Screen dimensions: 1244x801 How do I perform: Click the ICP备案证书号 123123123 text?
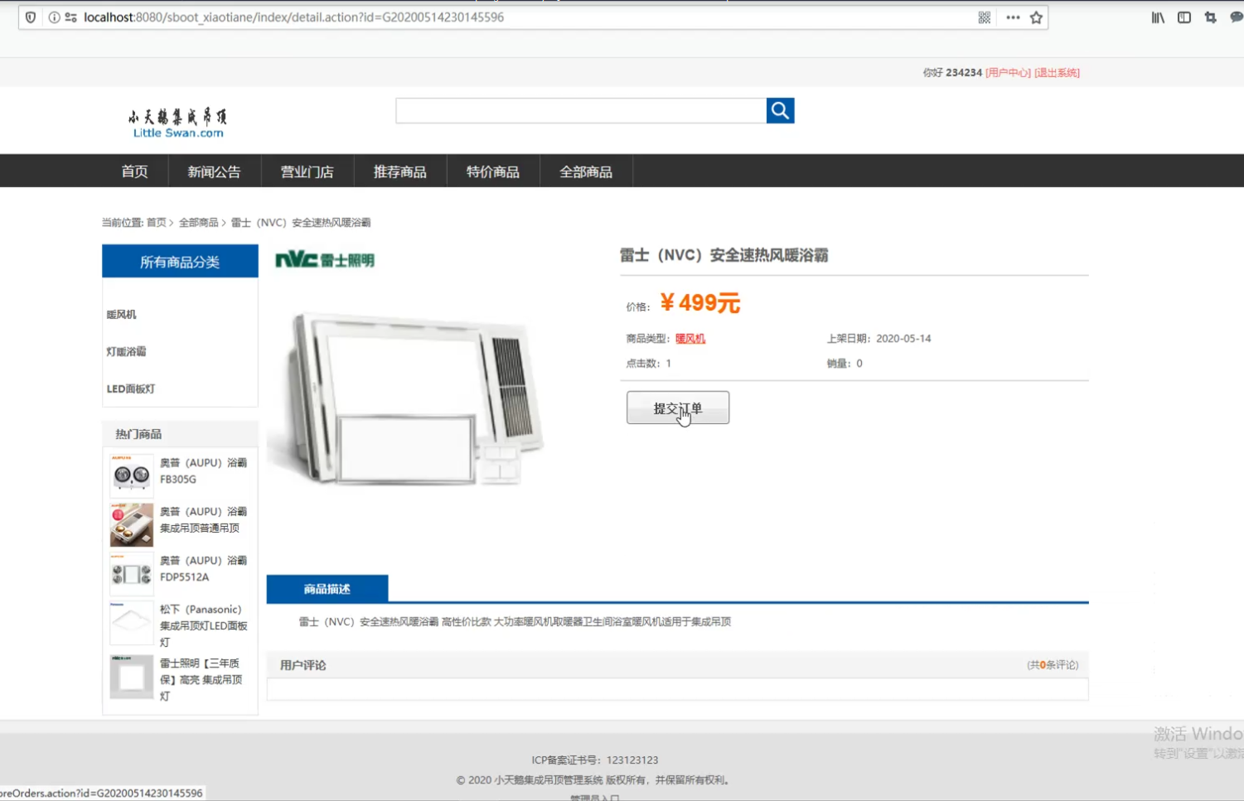coord(595,760)
